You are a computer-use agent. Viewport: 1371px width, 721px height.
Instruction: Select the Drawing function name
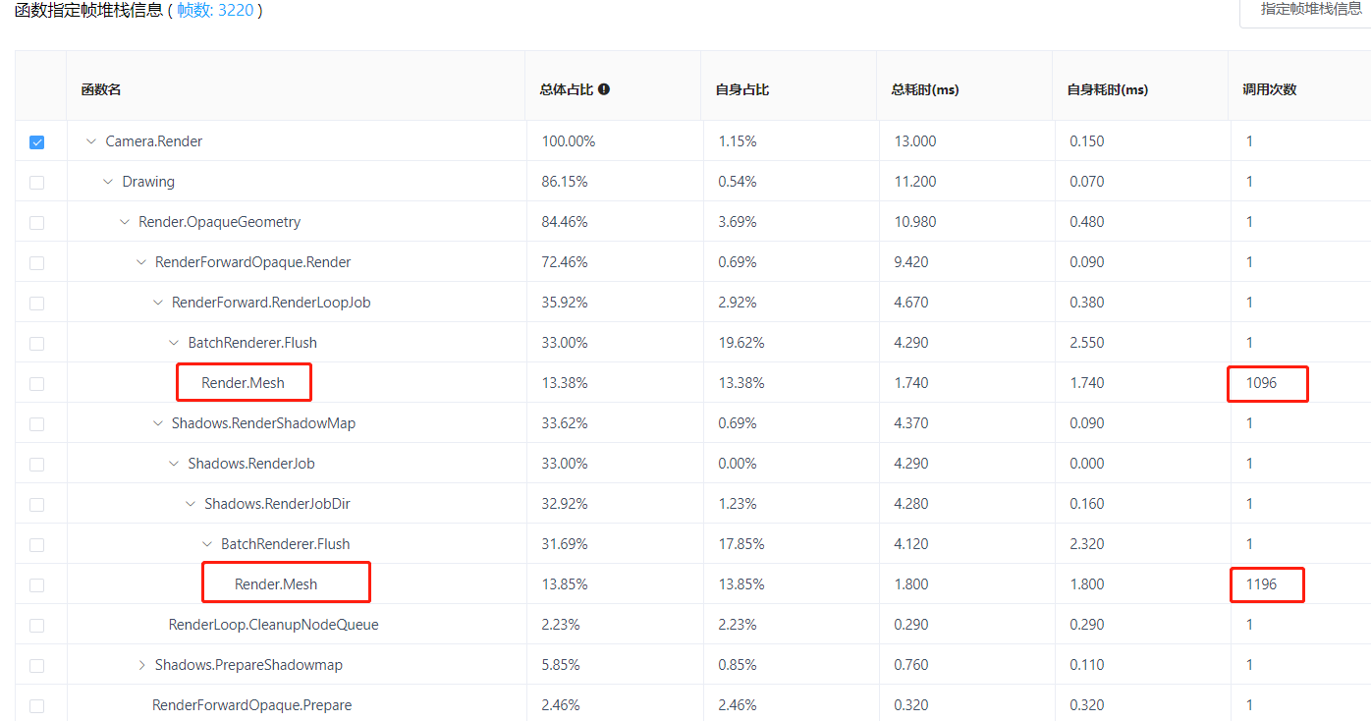pos(148,182)
